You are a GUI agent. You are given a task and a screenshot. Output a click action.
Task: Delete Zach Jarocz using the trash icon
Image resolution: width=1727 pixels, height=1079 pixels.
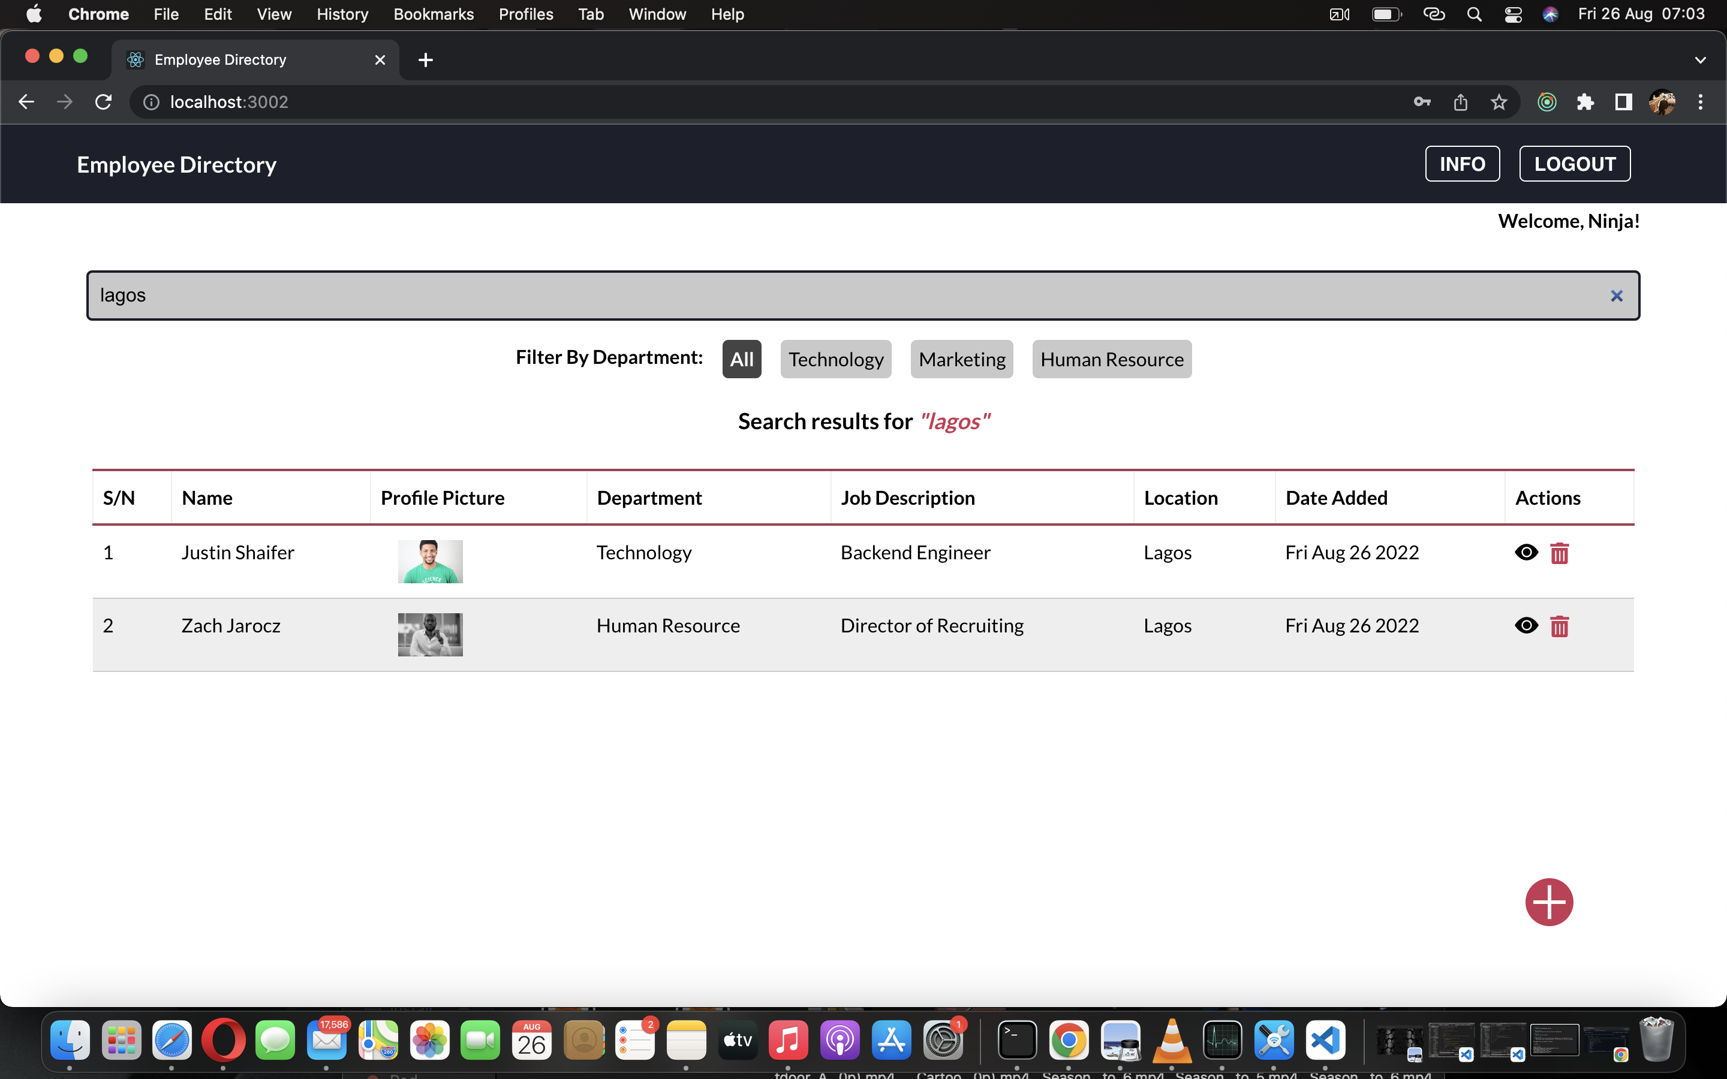(1560, 626)
